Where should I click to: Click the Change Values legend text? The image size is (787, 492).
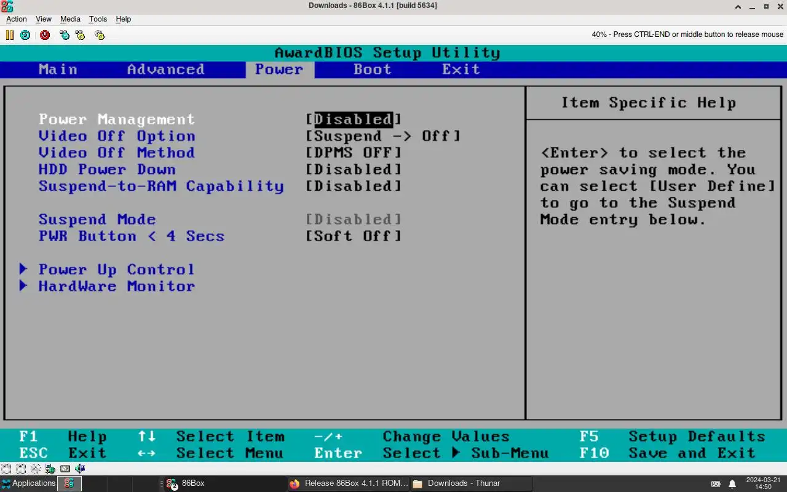(x=446, y=437)
